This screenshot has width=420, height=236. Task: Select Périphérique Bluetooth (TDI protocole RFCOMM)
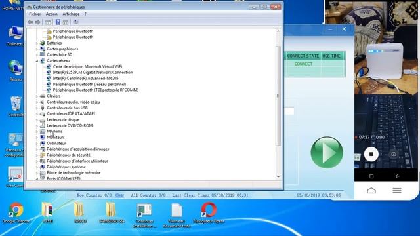(96, 90)
